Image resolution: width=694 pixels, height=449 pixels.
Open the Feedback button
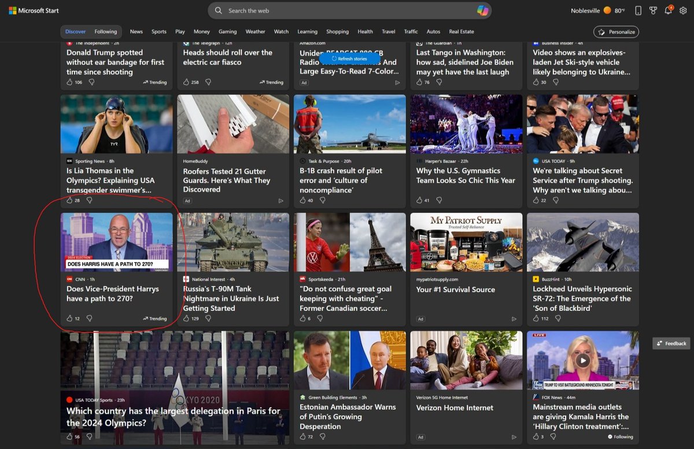[x=671, y=343]
